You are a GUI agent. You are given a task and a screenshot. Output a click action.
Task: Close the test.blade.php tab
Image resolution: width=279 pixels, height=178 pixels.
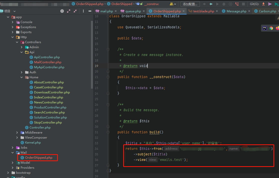[217, 11]
